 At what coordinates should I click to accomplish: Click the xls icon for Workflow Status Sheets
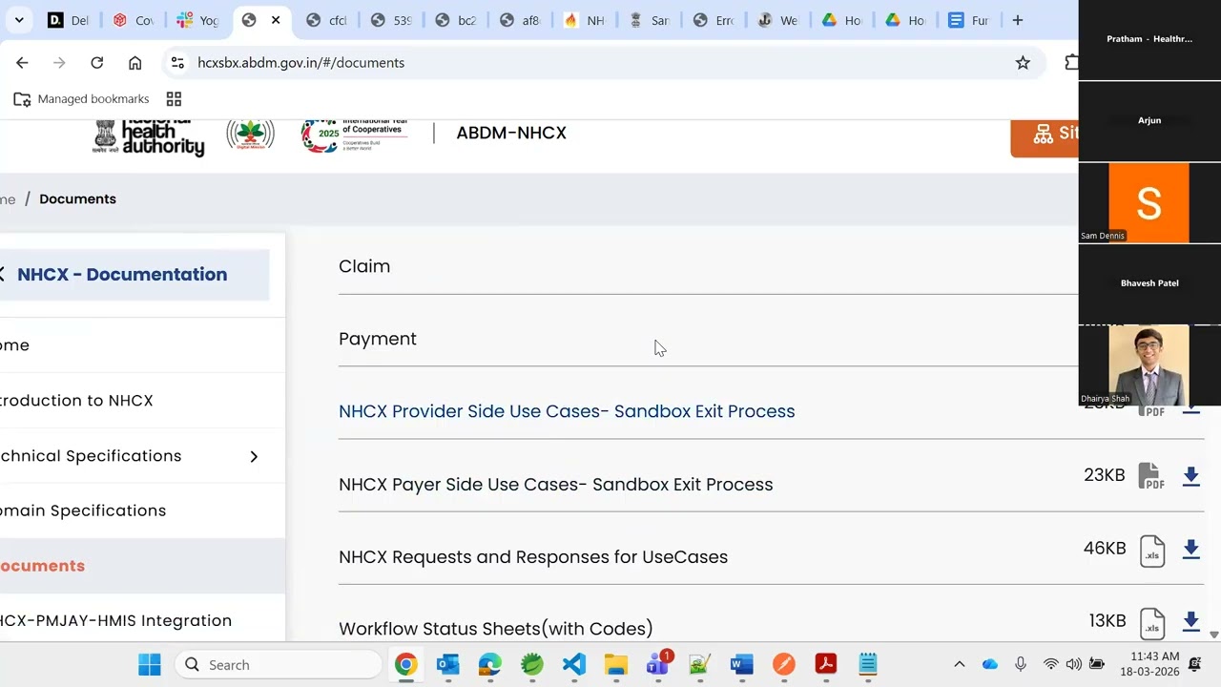tap(1152, 623)
